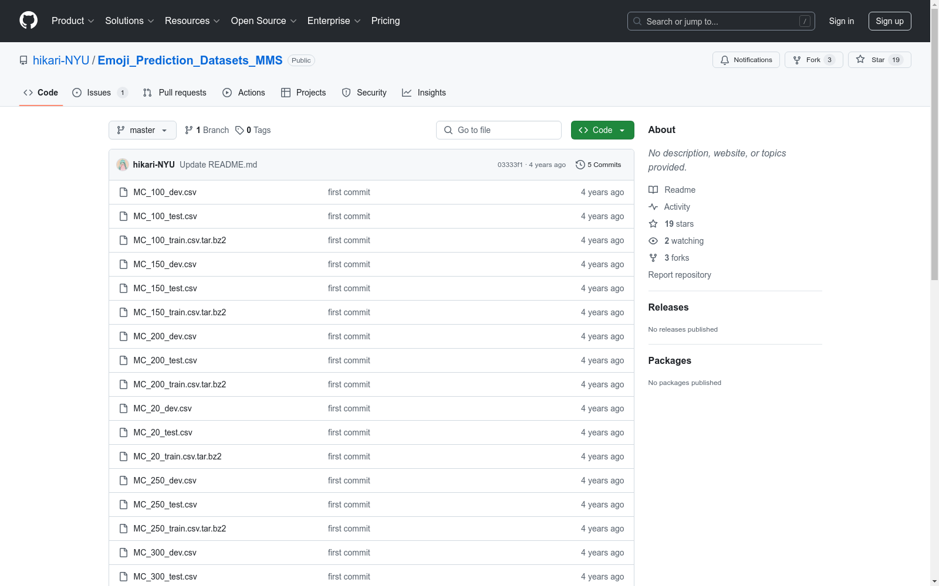Viewport: 939px width, 586px height.
Task: View 5 Commits history
Action: tap(599, 165)
